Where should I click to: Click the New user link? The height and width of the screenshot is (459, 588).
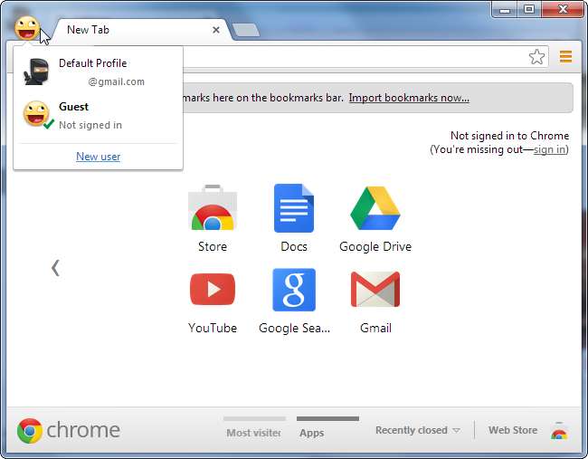point(99,156)
